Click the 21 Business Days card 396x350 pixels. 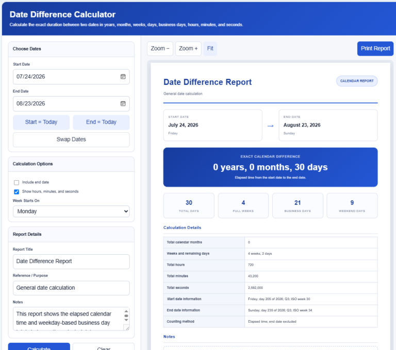pyautogui.click(x=298, y=206)
